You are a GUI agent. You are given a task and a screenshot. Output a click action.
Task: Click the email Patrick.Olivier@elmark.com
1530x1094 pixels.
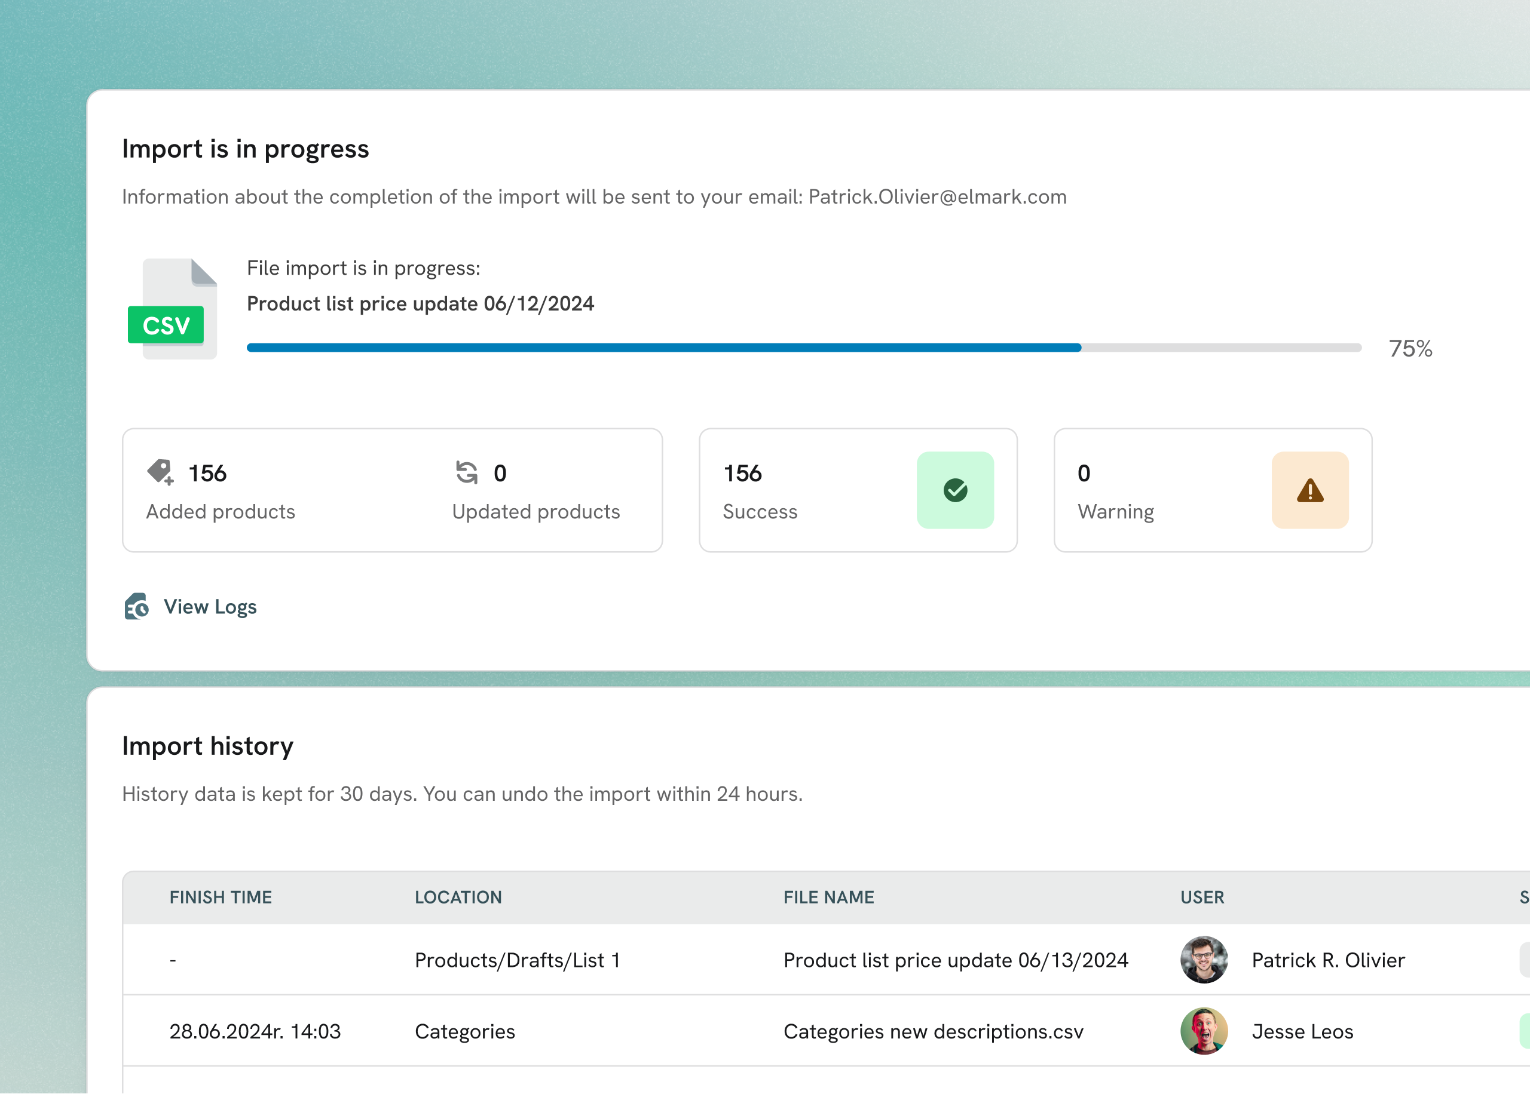click(935, 196)
